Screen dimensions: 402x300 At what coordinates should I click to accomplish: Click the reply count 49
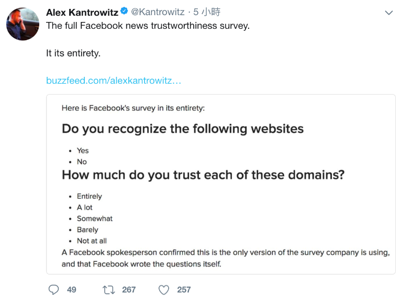coord(72,290)
